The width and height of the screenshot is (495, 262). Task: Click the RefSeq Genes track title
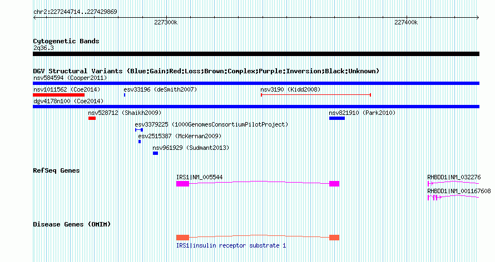(x=56, y=170)
